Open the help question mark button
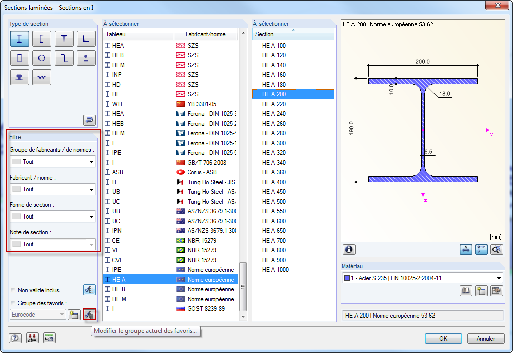 (15, 338)
